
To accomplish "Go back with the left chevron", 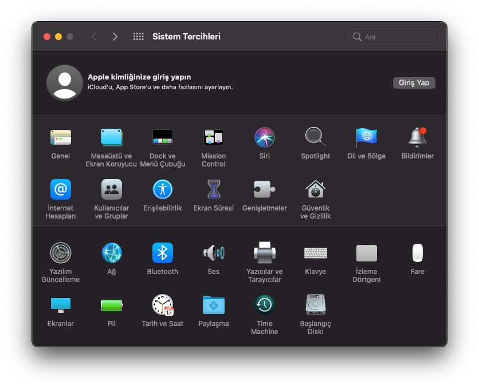I will point(94,37).
